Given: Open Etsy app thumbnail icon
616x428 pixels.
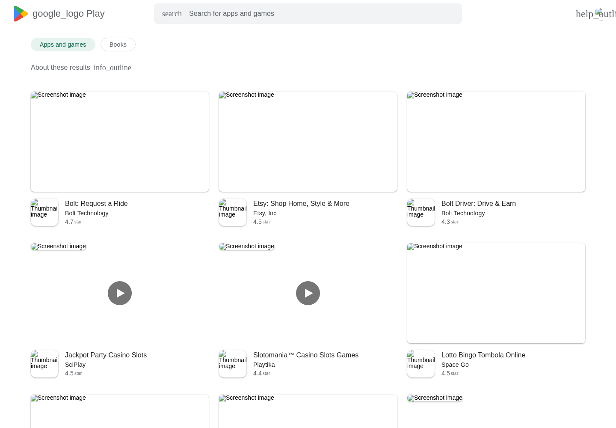Looking at the screenshot, I should click(233, 212).
